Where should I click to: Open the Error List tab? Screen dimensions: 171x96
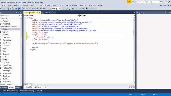coord(39,91)
